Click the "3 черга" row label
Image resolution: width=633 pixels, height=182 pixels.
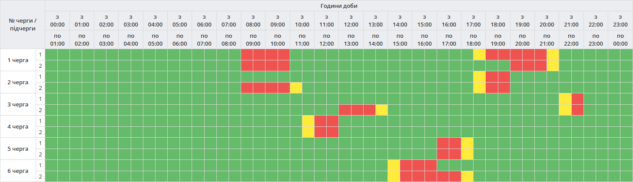18,104
